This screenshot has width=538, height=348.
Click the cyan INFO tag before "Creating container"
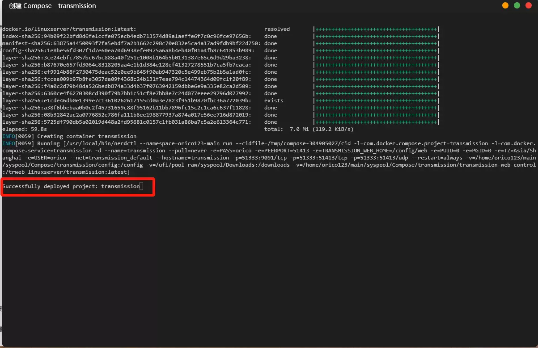coord(8,136)
